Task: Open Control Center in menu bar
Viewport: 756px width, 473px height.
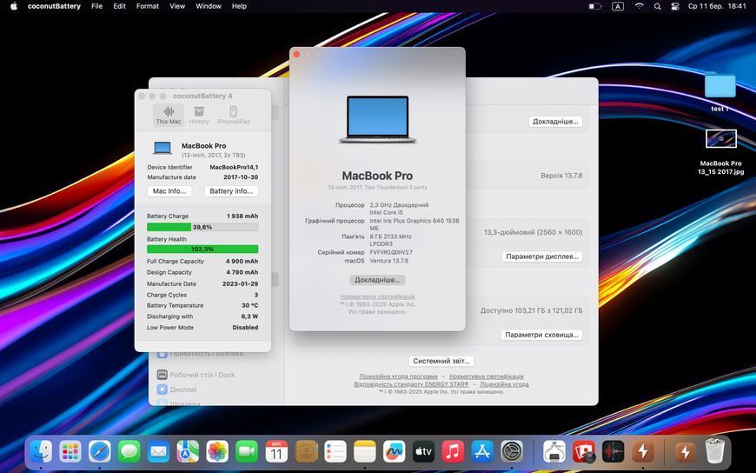Action: [675, 6]
